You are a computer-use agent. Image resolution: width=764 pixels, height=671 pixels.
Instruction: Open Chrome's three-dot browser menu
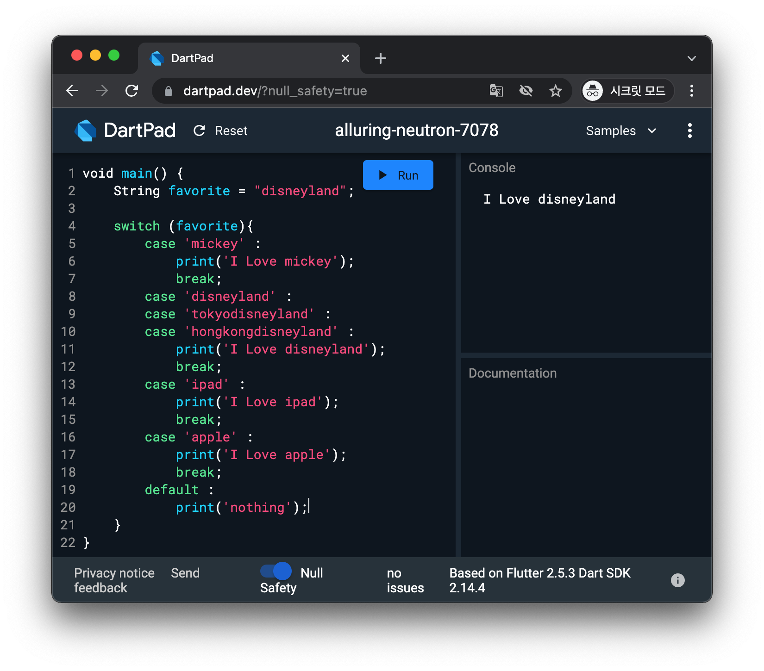click(x=692, y=91)
